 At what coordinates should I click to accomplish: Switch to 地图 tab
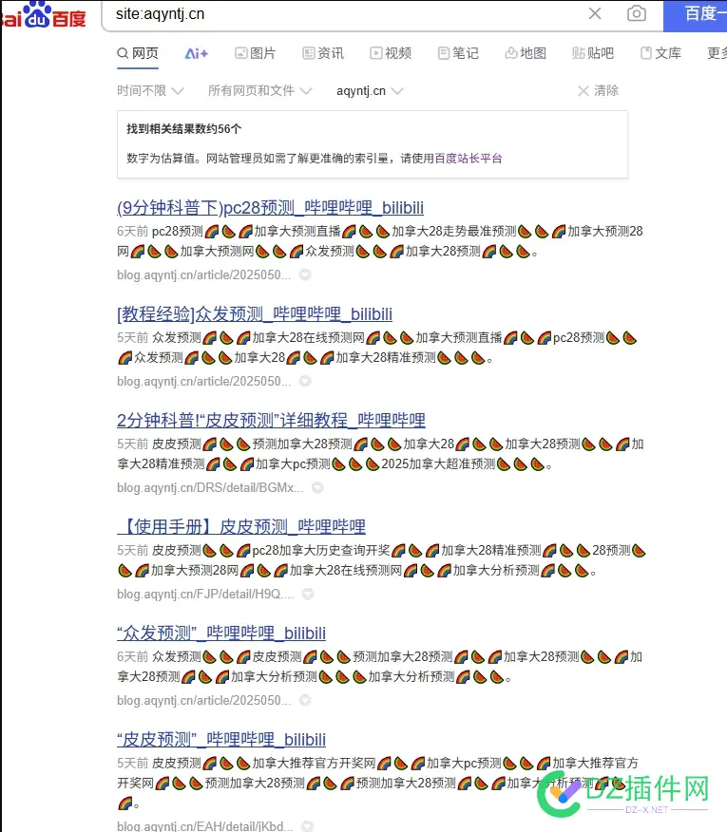(x=526, y=53)
